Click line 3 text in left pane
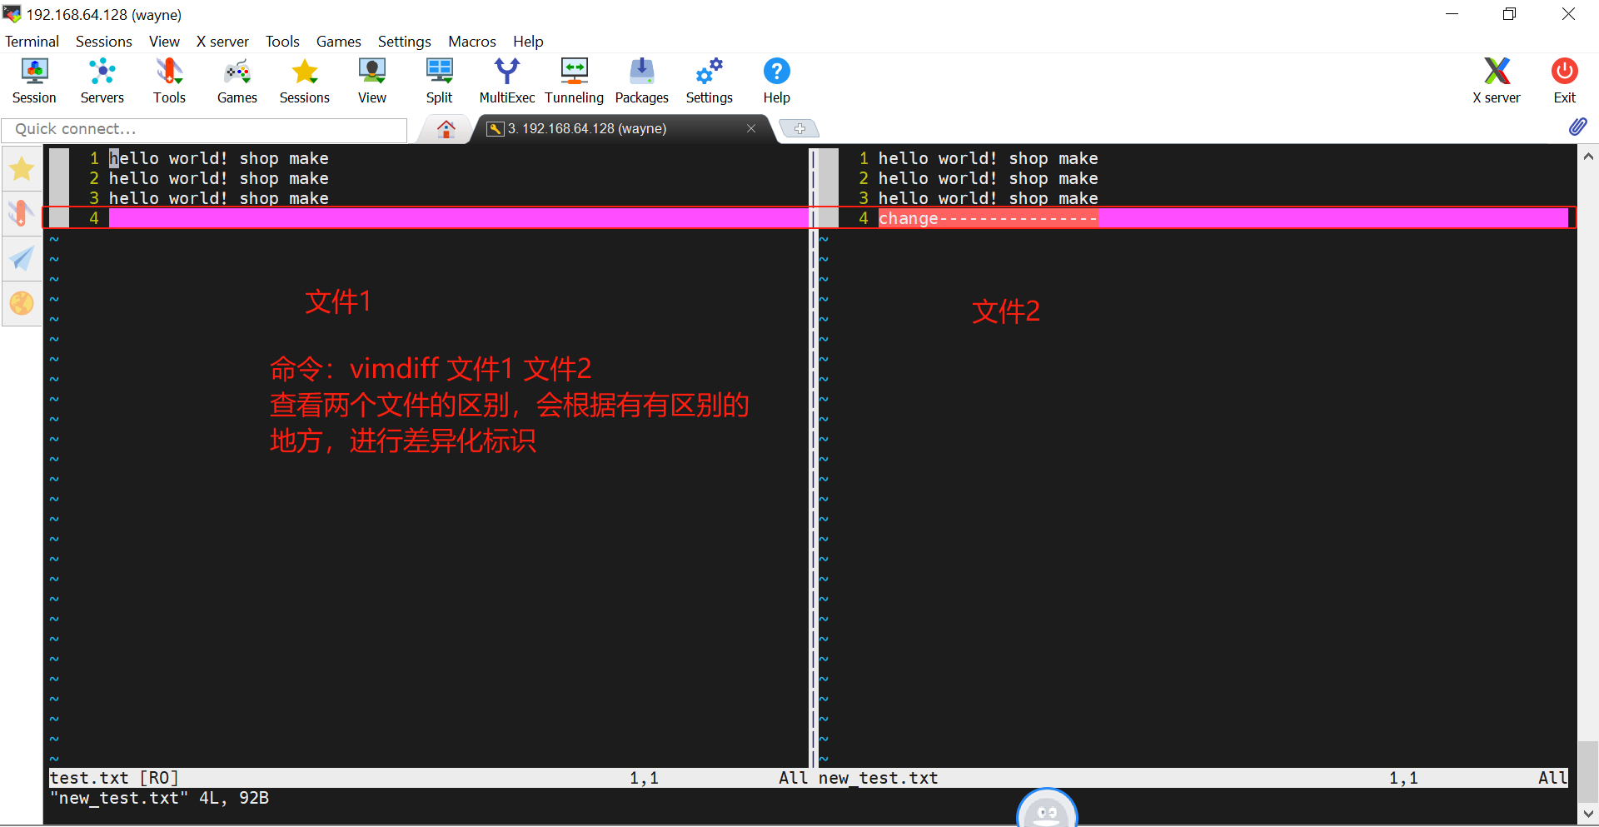This screenshot has height=827, width=1599. pos(219,198)
